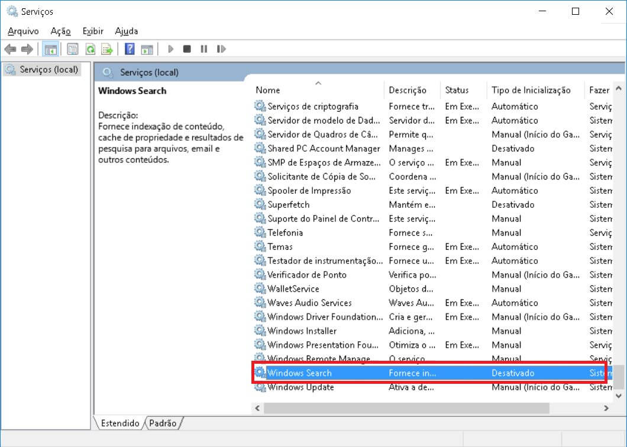Click the Serviços window title bar icon
The image size is (627, 447).
12,12
